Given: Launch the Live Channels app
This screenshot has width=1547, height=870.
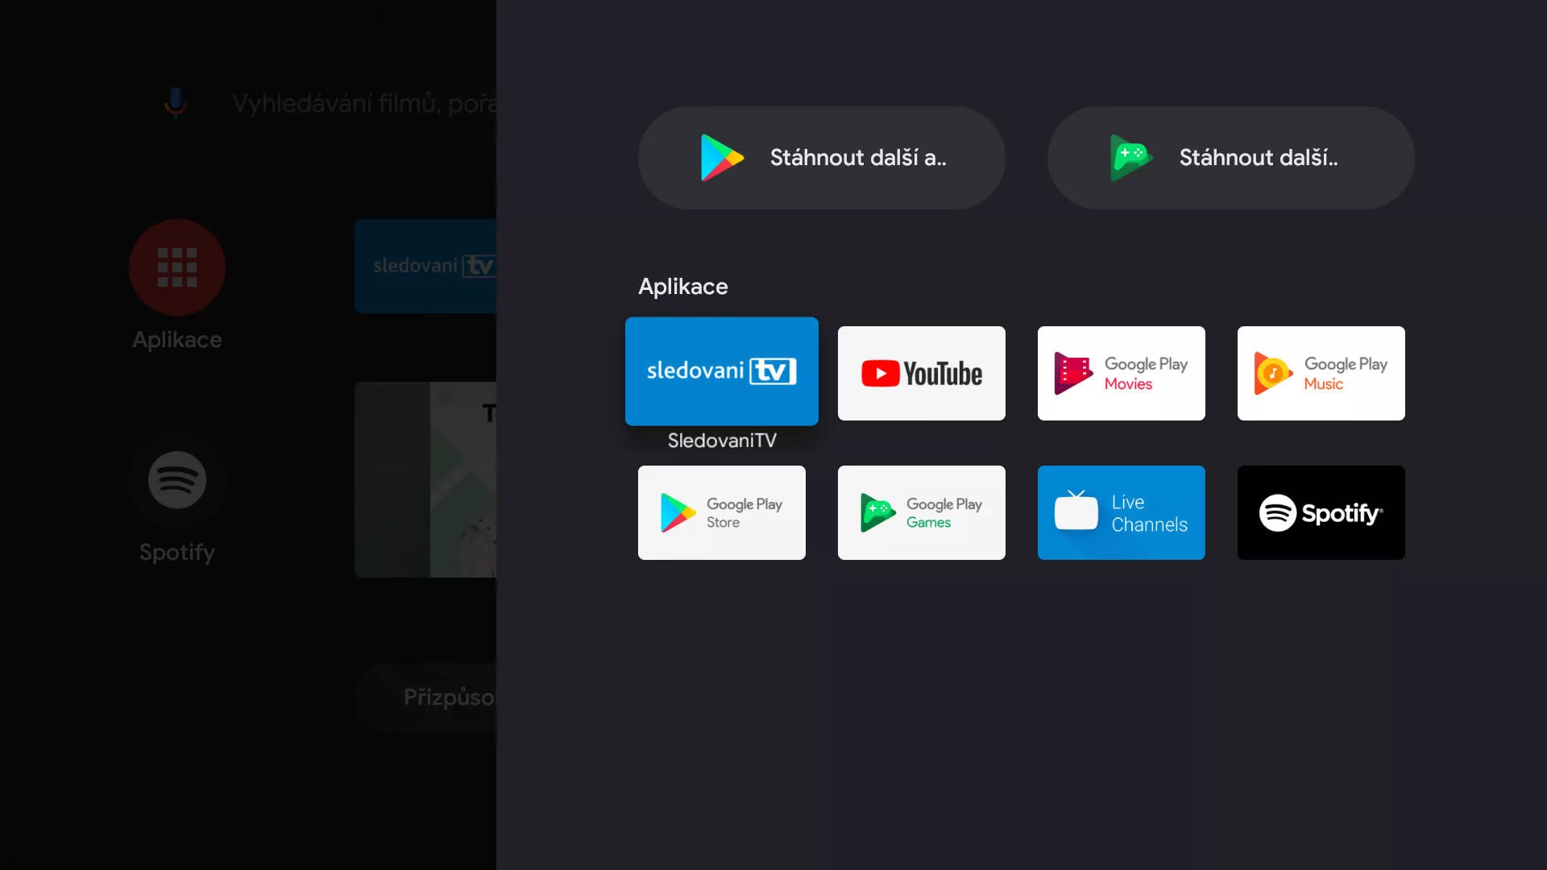Looking at the screenshot, I should pyautogui.click(x=1122, y=512).
